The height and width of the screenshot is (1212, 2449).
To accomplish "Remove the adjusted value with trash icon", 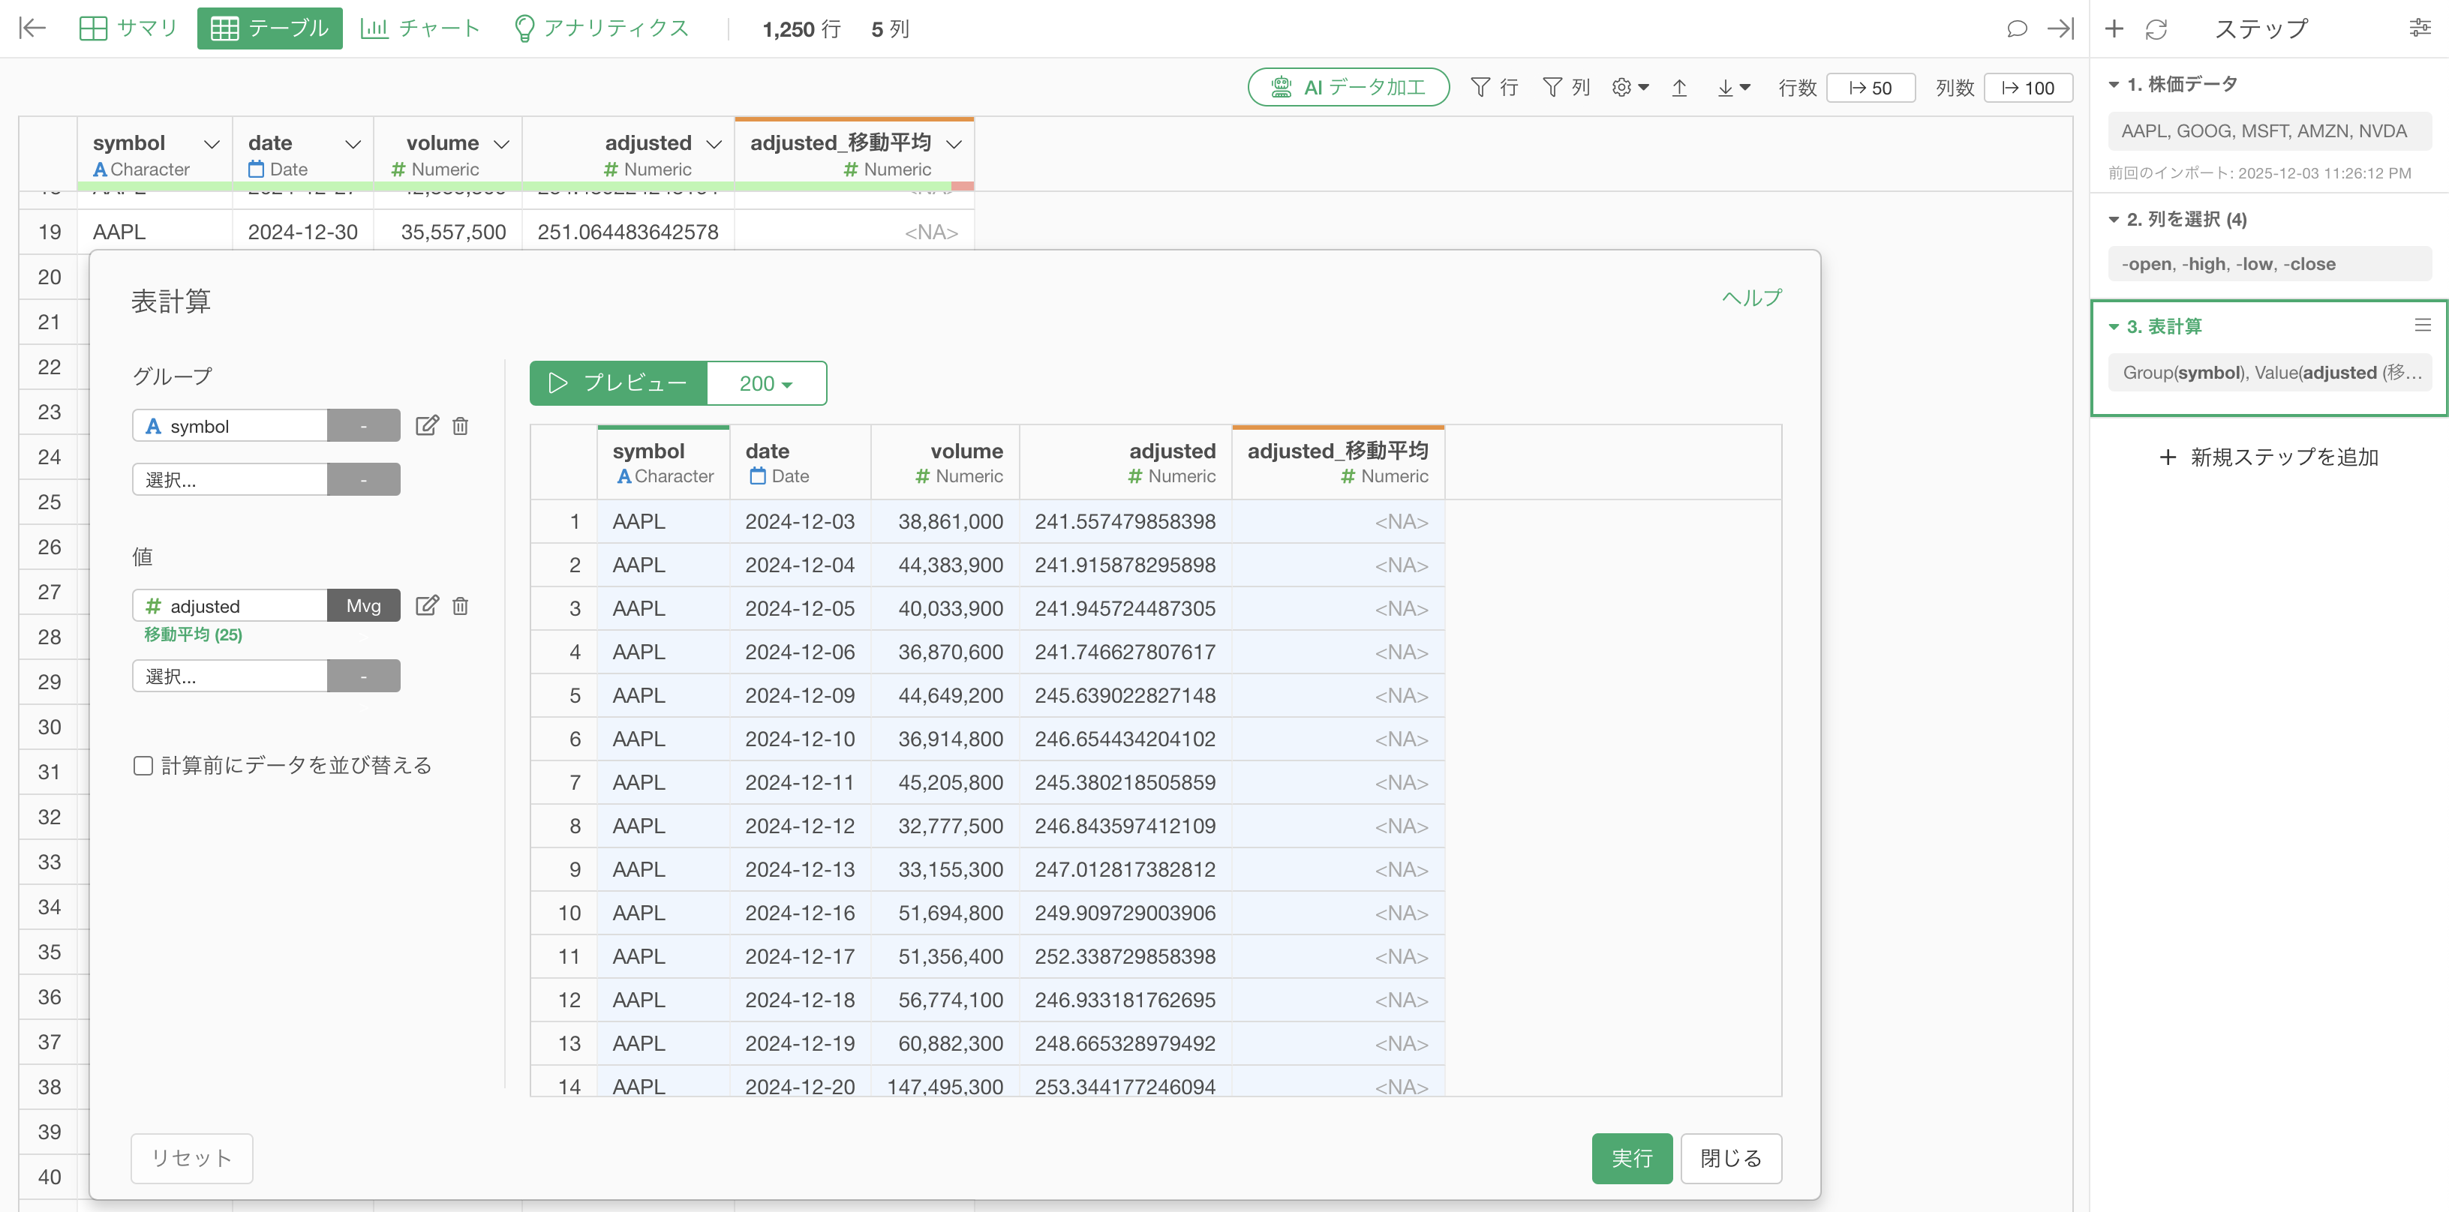I will tap(460, 605).
